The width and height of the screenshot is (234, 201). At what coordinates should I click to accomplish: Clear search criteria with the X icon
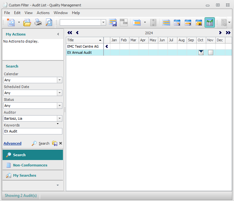coord(60,143)
